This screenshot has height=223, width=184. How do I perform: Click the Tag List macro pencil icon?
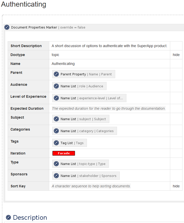(x=56, y=143)
